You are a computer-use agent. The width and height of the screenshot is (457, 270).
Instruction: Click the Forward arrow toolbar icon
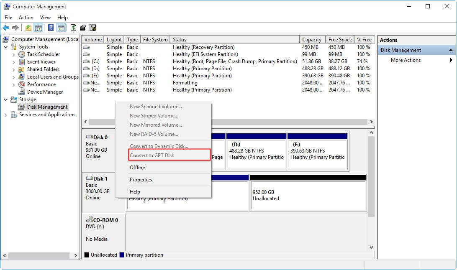click(x=15, y=28)
